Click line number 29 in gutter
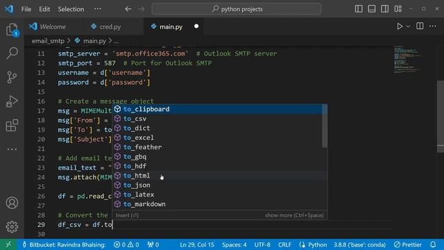444x250 pixels. click(x=41, y=225)
